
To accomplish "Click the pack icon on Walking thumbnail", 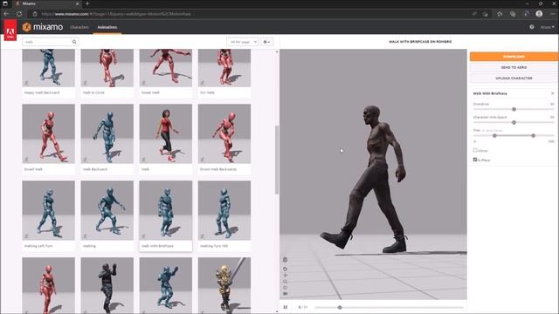I will tap(85, 235).
